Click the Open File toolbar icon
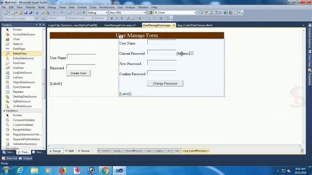The image size is (312, 175). click(20, 13)
